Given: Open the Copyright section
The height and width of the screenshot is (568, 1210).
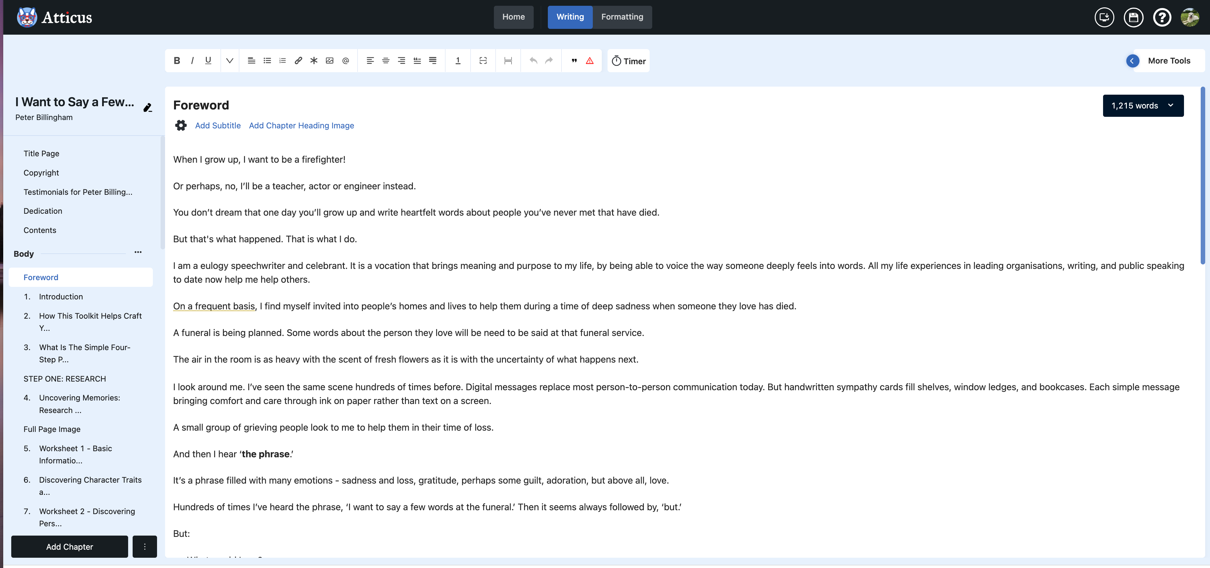Looking at the screenshot, I should point(41,173).
